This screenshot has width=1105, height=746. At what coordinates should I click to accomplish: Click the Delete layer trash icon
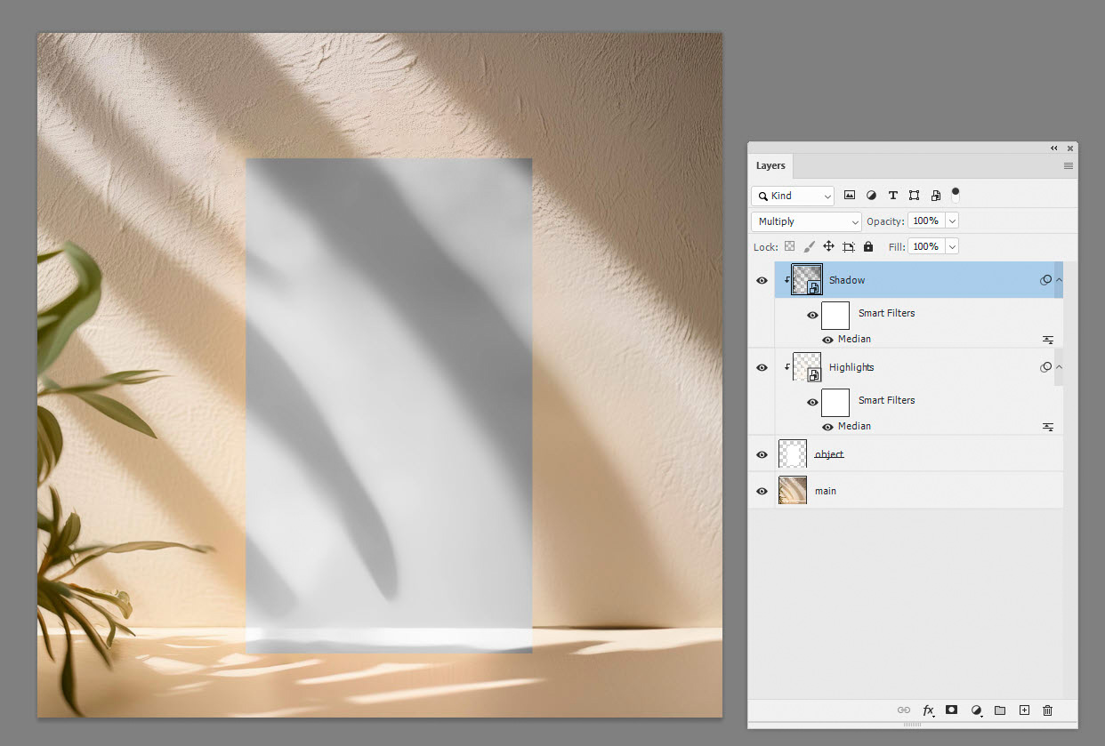tap(1047, 710)
